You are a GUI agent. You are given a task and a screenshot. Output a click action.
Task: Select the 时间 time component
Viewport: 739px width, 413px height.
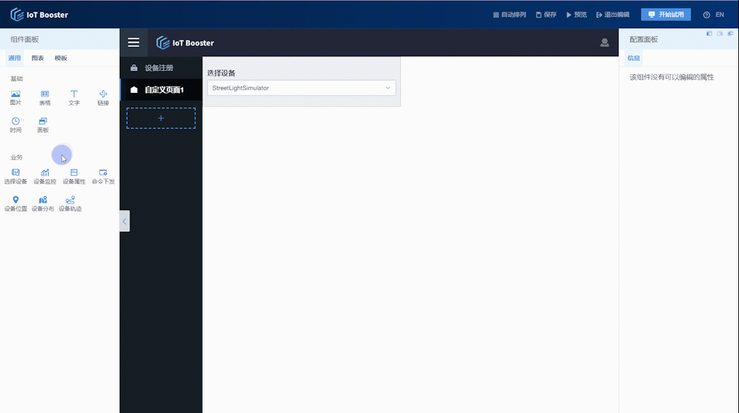[16, 125]
